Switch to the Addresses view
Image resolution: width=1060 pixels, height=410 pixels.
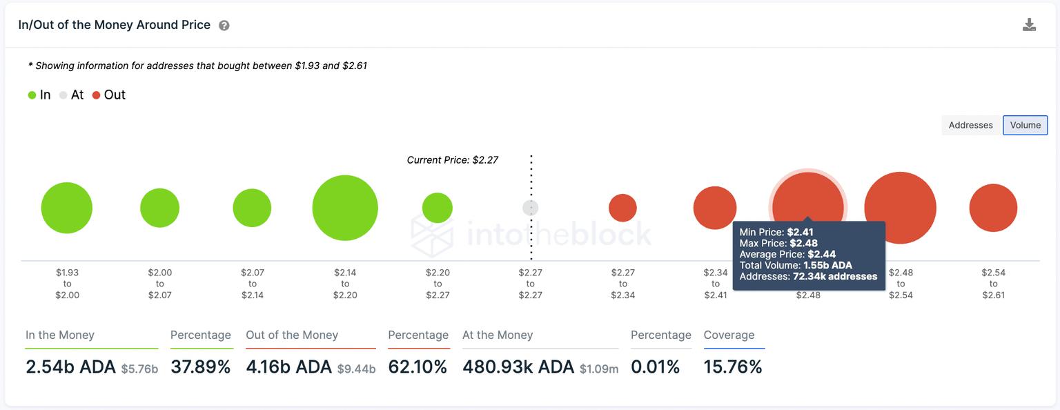(x=970, y=125)
